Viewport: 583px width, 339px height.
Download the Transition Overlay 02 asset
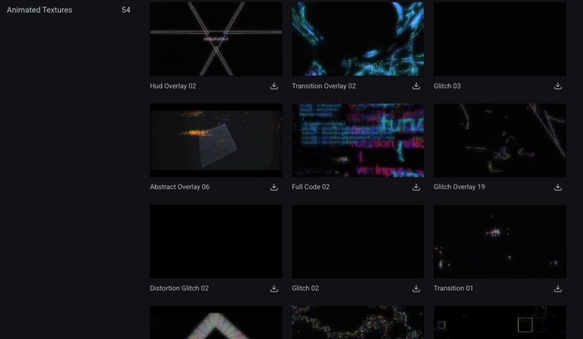point(416,86)
